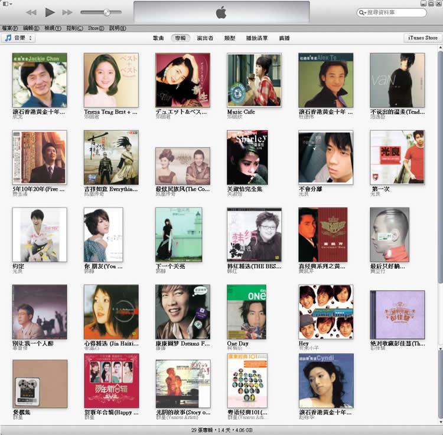Switch to the 歌曲 view tab
Viewport: 443px width, 435px height.
tap(158, 38)
